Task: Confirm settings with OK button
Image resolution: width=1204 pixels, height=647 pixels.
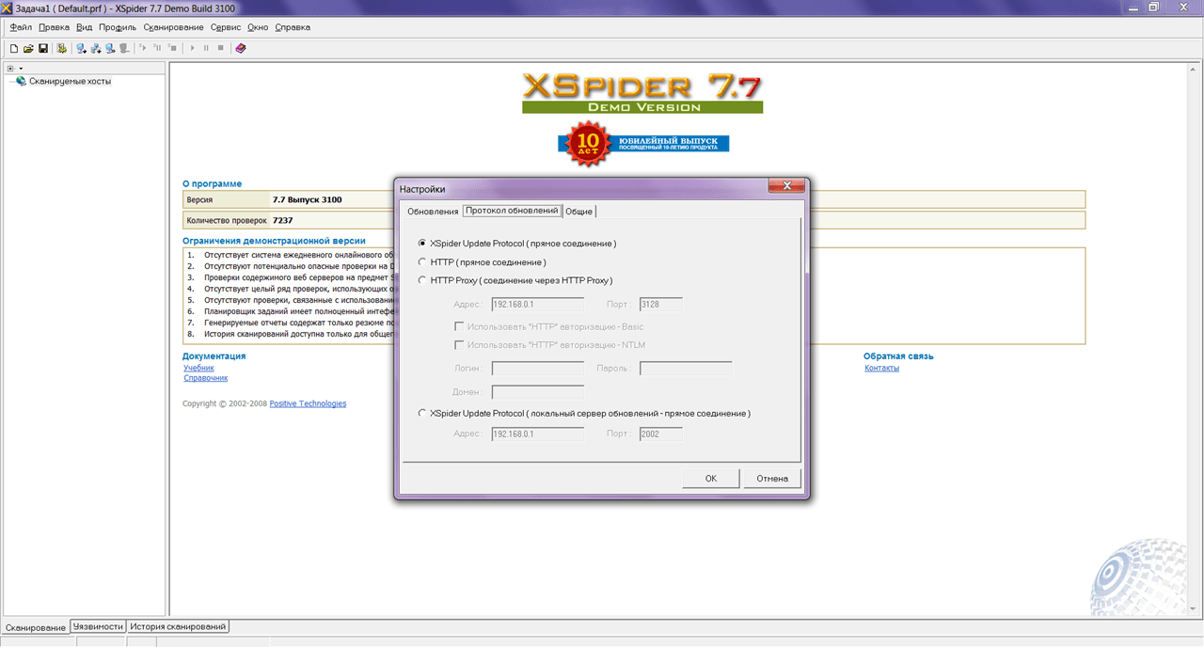Action: click(x=711, y=479)
